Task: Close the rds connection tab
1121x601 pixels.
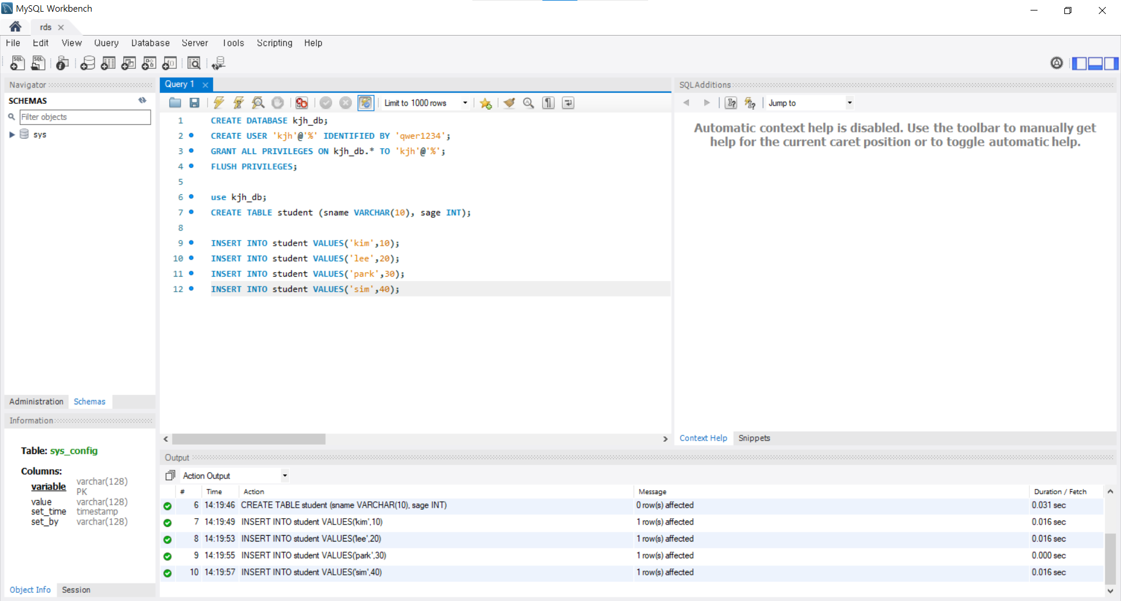Action: click(61, 27)
